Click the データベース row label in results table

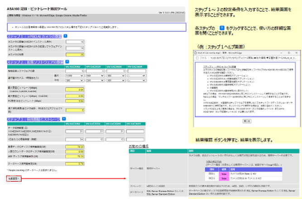tap(136, 192)
